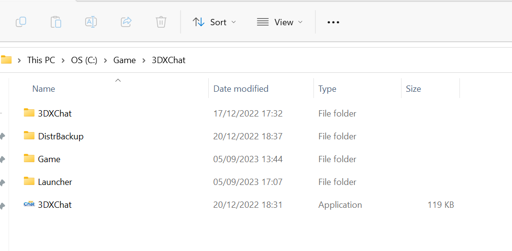Navigate to This PC in breadcrumb
The height and width of the screenshot is (251, 512).
coord(41,60)
